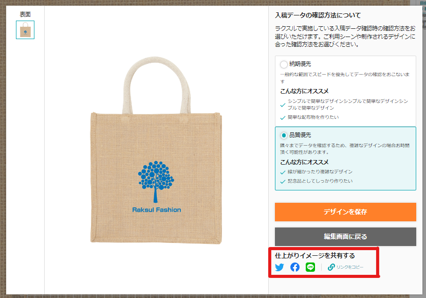Click the checkmark beside 線が細かったり複雑なデザイン
The width and height of the screenshot is (426, 298).
[283, 172]
